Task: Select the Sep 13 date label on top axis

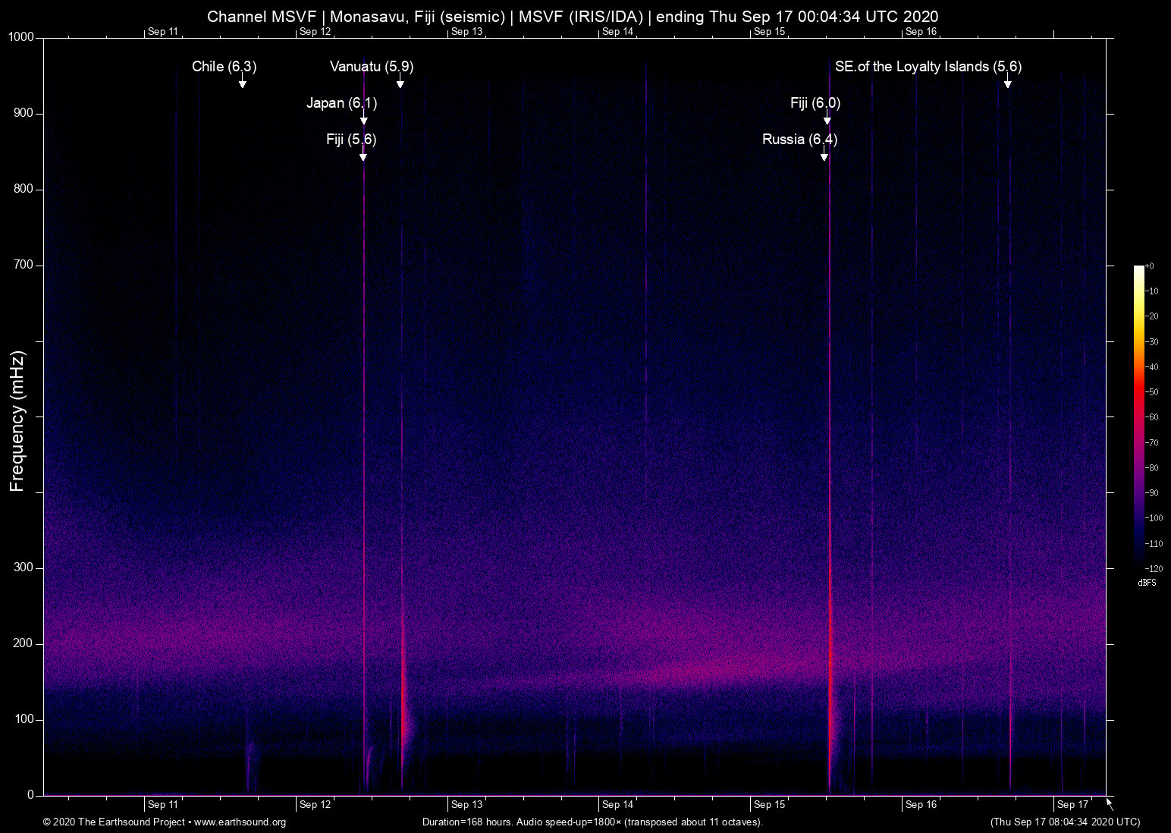Action: [x=468, y=32]
